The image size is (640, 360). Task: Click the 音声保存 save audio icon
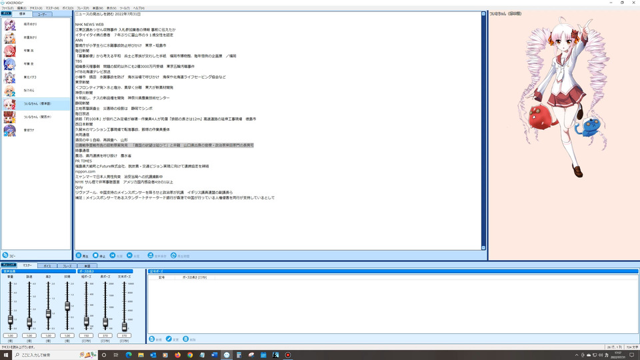[150, 255]
